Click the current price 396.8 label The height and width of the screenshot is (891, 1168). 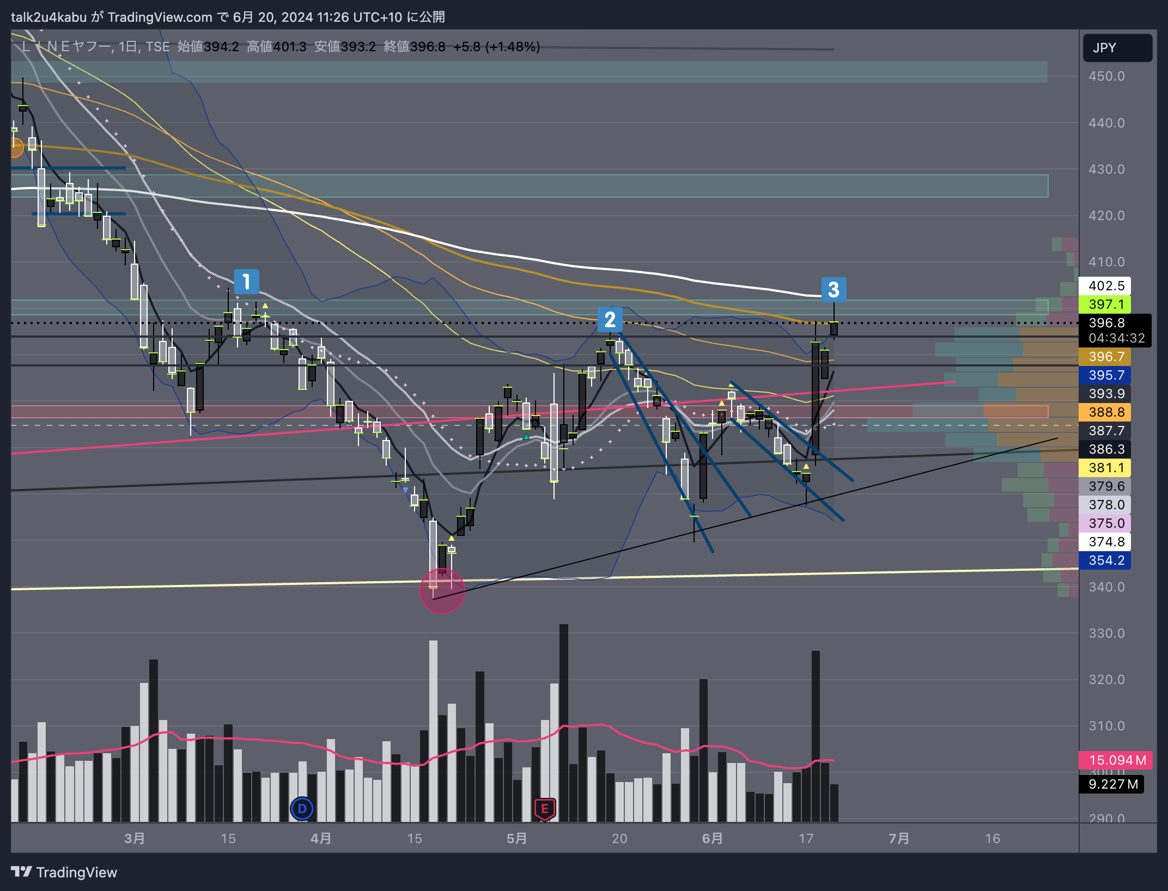(x=1115, y=331)
